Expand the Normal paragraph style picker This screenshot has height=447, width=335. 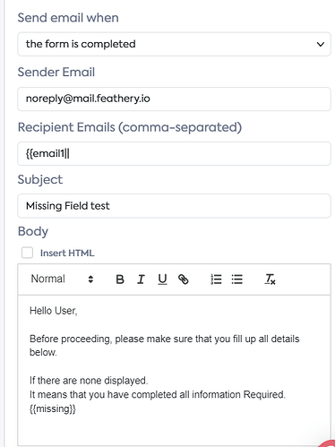pos(63,279)
